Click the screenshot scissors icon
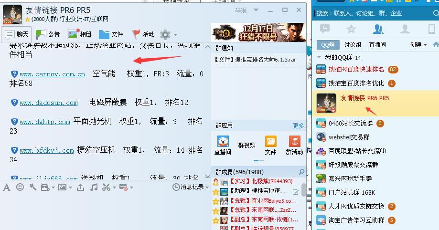Image resolution: width=439 pixels, height=230 pixels. [x=106, y=187]
